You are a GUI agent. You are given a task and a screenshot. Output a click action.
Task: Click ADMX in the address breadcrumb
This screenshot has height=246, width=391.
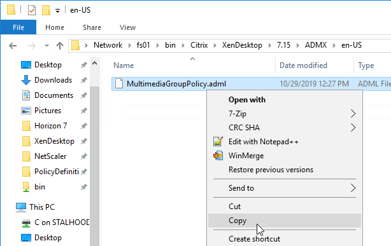click(x=316, y=45)
